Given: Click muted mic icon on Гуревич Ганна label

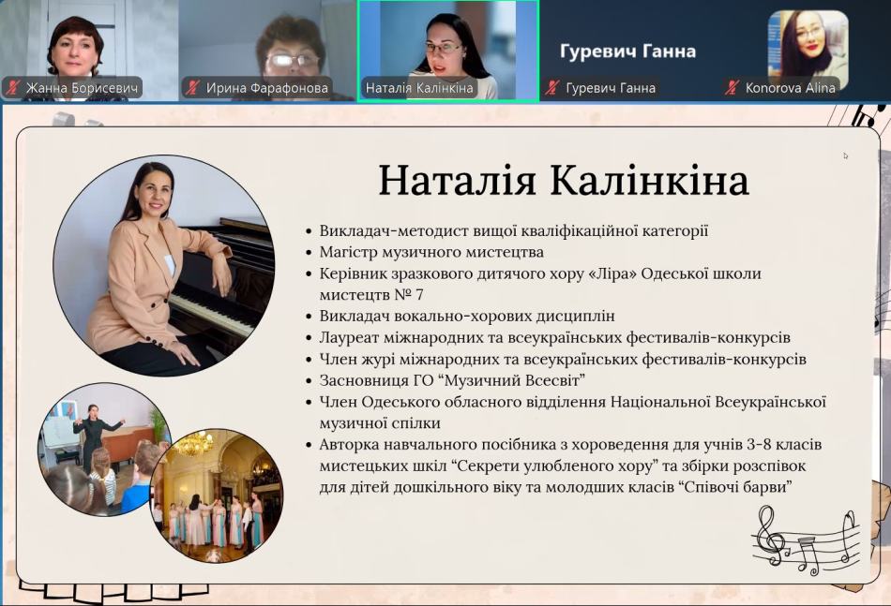Looking at the screenshot, I should coord(553,88).
